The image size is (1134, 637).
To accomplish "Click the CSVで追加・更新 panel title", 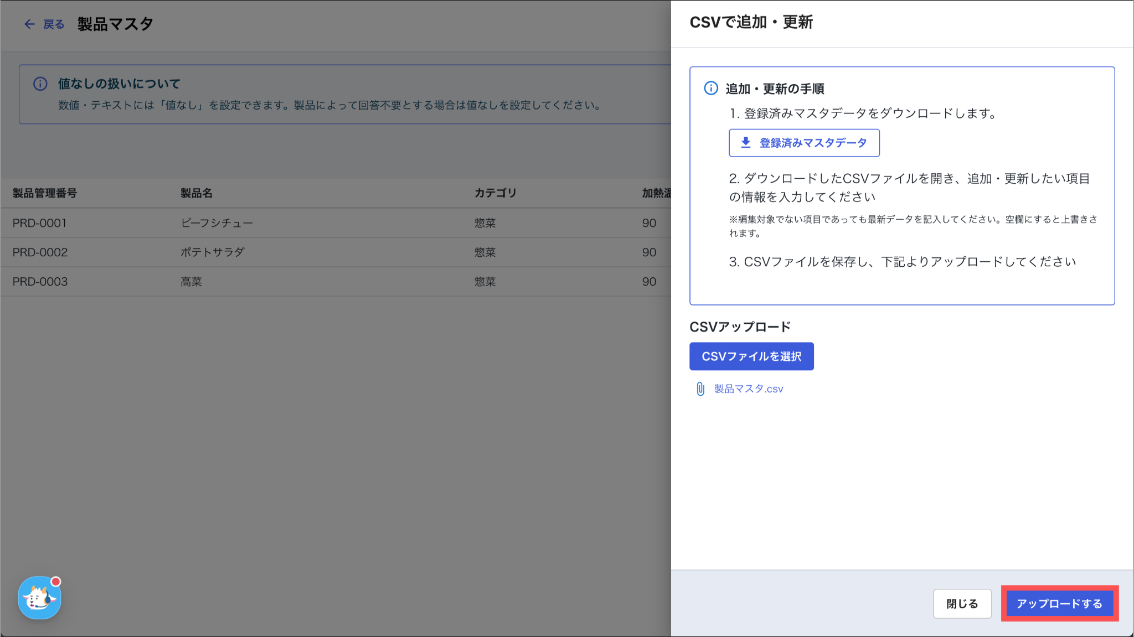I will (x=751, y=22).
